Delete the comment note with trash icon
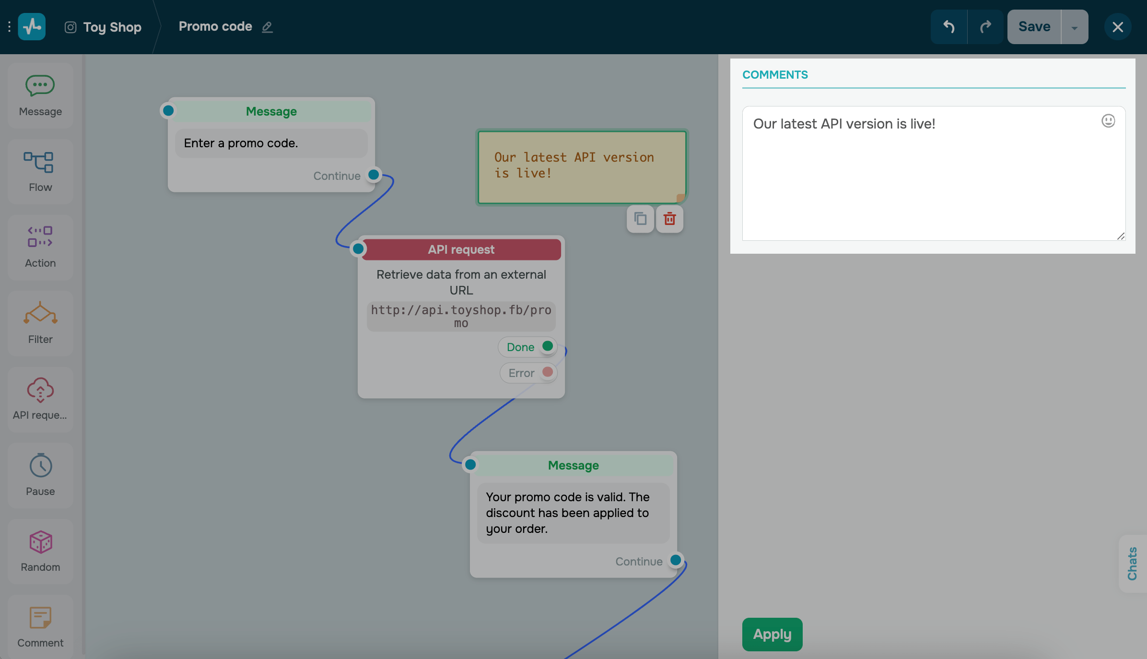The height and width of the screenshot is (659, 1147). click(x=669, y=219)
